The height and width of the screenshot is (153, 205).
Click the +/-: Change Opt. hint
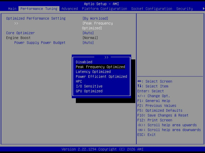tap(153, 96)
